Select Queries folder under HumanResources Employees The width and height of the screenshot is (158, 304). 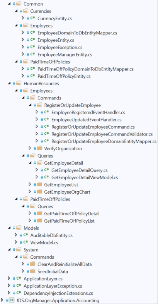[45, 156]
